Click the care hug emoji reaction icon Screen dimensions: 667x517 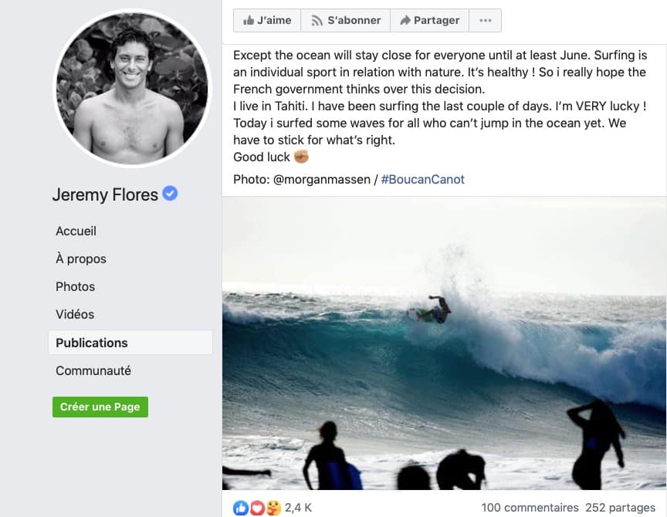273,508
